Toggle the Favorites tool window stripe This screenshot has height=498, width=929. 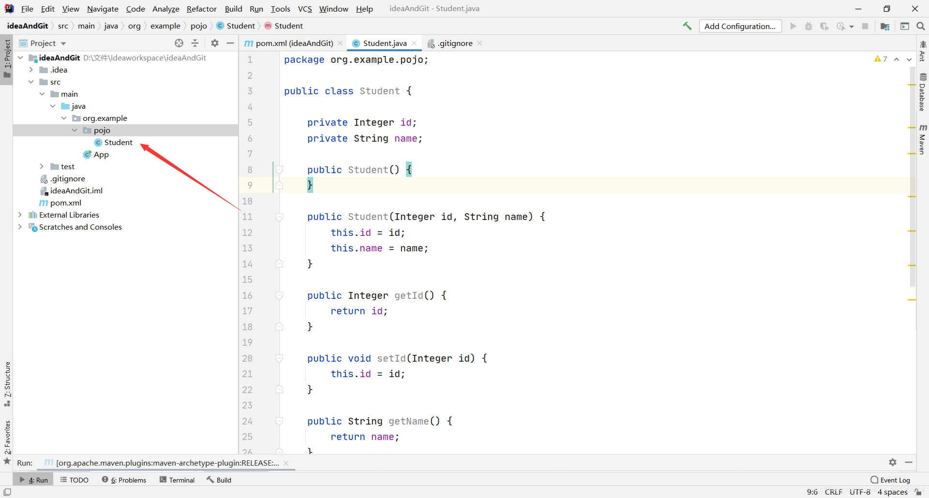[7, 442]
